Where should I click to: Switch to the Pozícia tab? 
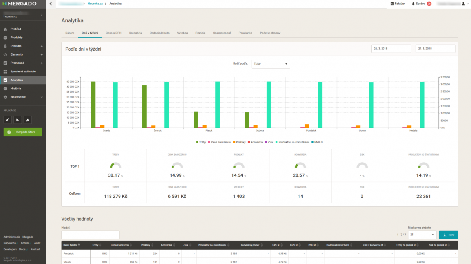[x=200, y=33]
